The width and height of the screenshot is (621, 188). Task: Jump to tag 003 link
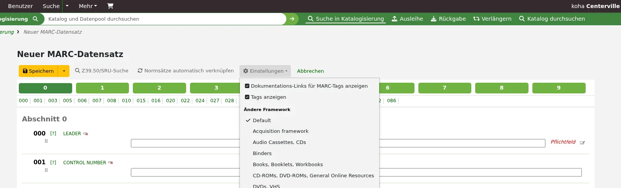click(x=53, y=101)
